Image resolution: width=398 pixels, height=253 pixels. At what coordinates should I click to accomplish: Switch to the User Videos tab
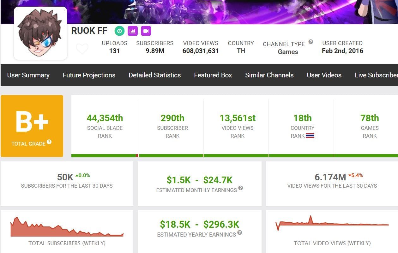324,75
